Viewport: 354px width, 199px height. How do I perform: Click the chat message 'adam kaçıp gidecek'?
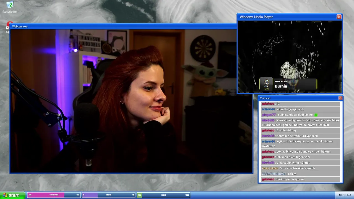290,109
